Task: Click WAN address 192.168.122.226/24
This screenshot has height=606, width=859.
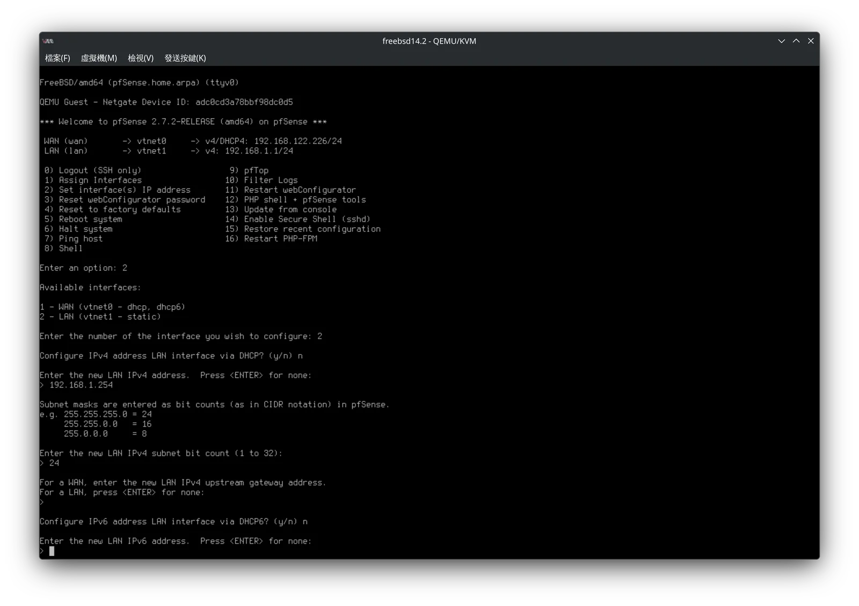Action: click(298, 141)
